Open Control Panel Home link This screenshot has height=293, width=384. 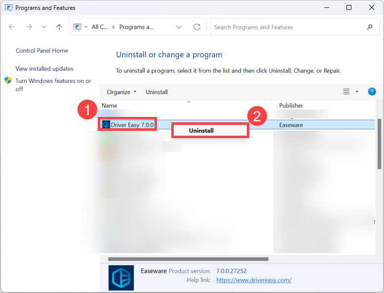[x=42, y=50]
